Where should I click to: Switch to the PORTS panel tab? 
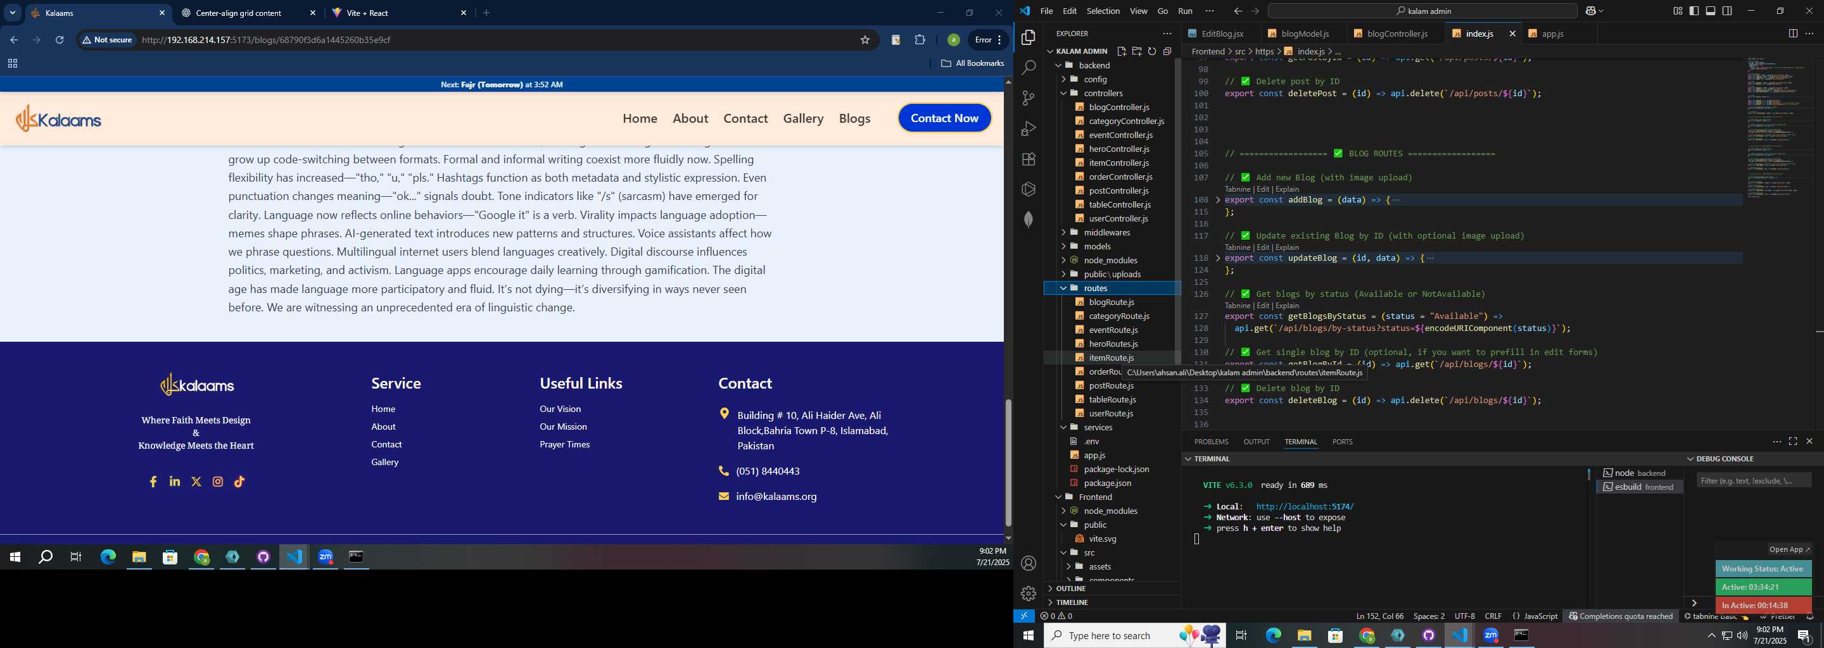coord(1342,442)
